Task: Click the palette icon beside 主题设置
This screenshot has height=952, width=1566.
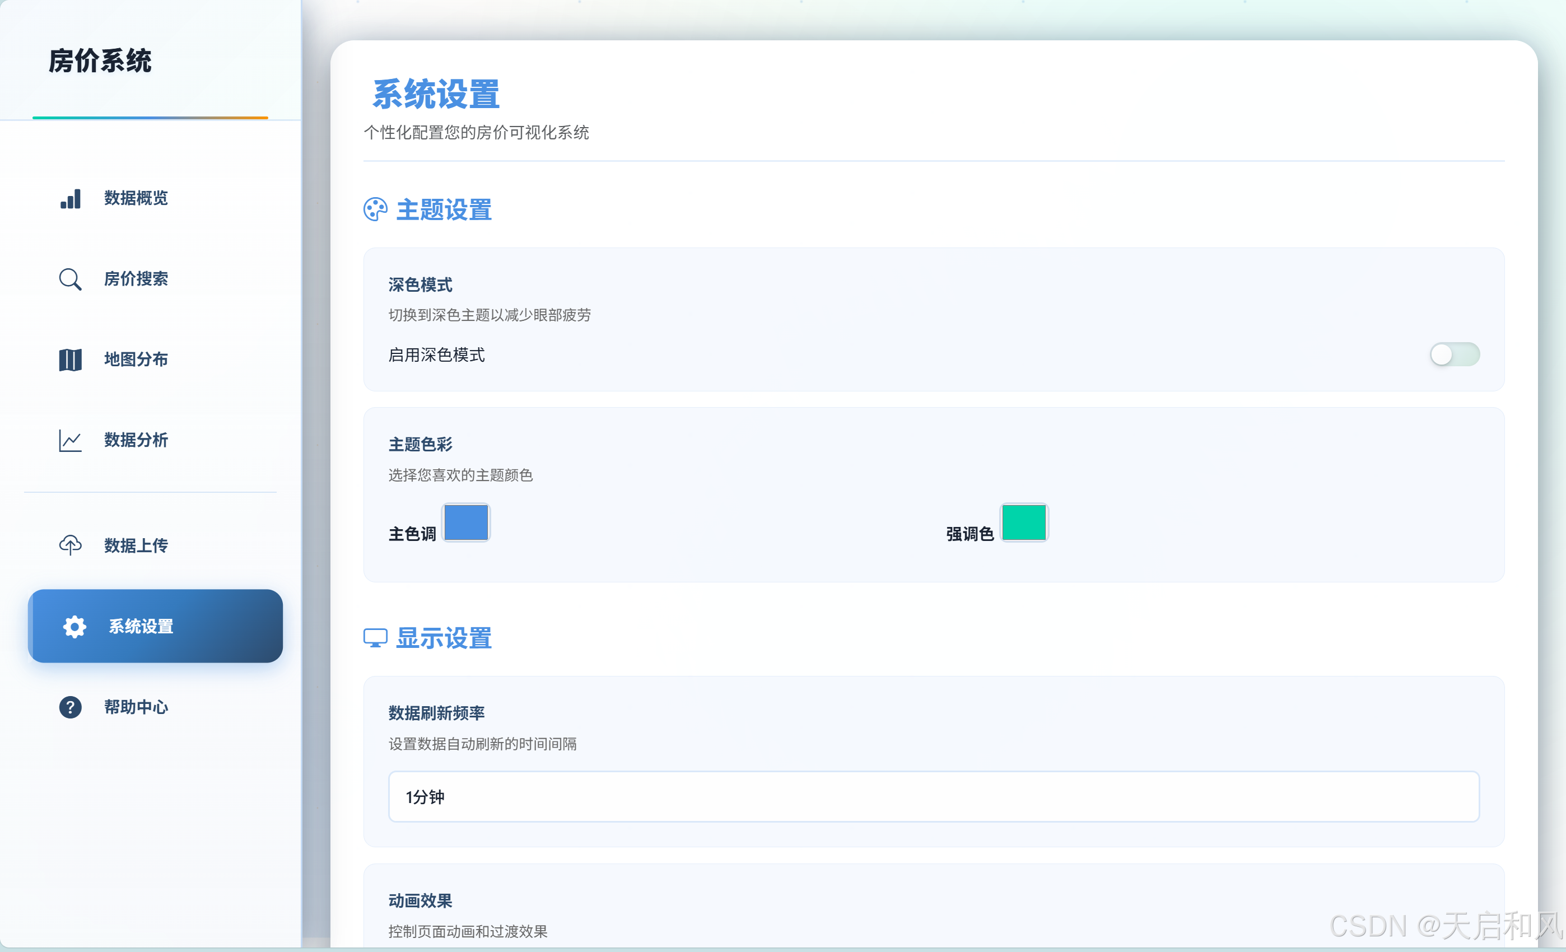Action: [x=376, y=209]
